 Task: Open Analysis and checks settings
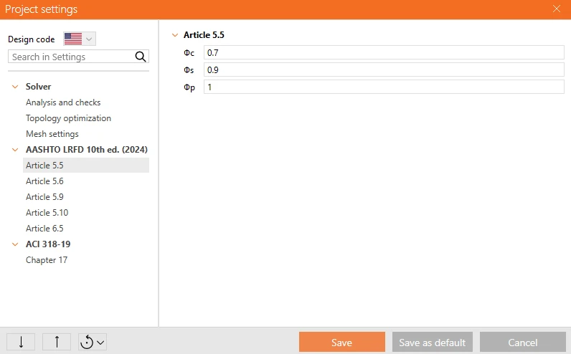coord(63,102)
